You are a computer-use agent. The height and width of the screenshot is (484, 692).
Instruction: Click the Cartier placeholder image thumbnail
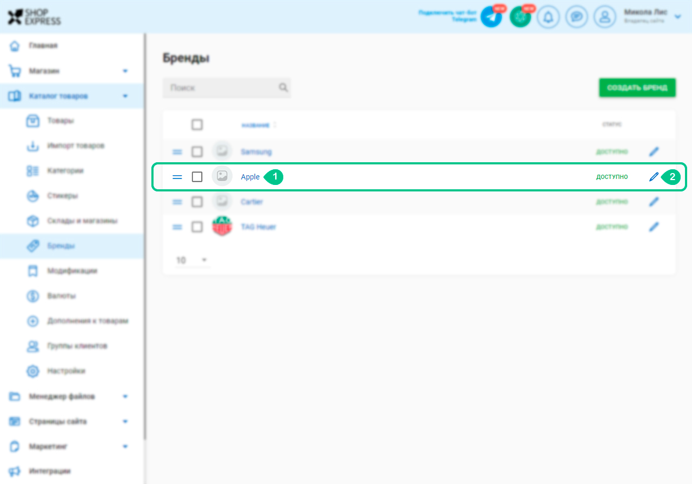222,202
